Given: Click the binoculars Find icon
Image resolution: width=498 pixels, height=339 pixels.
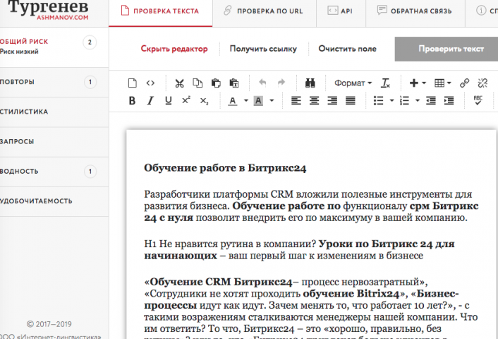Looking at the screenshot, I should pyautogui.click(x=309, y=83).
